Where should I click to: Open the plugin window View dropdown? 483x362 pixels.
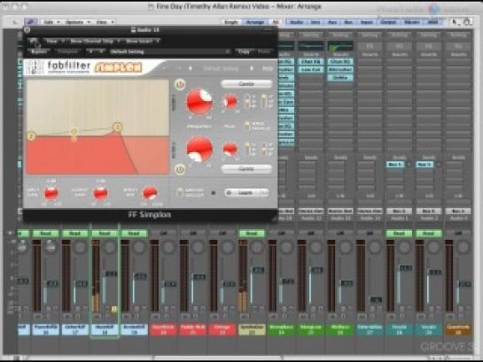coord(55,41)
